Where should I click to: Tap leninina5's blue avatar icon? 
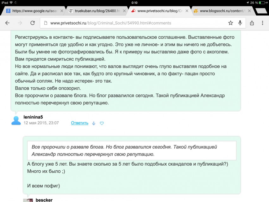pos(16,120)
